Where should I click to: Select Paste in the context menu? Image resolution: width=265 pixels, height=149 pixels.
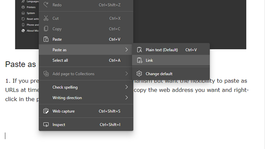pos(86,39)
